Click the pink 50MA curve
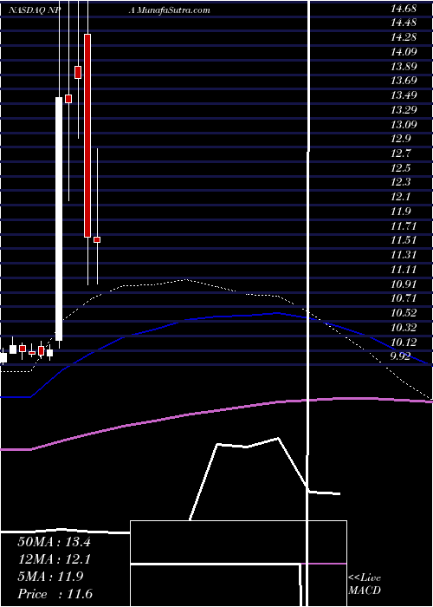 coord(216,410)
